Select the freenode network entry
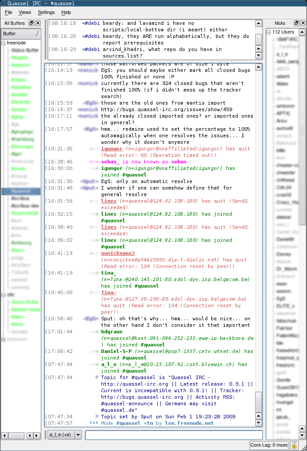307x451 pixels. coord(16,43)
